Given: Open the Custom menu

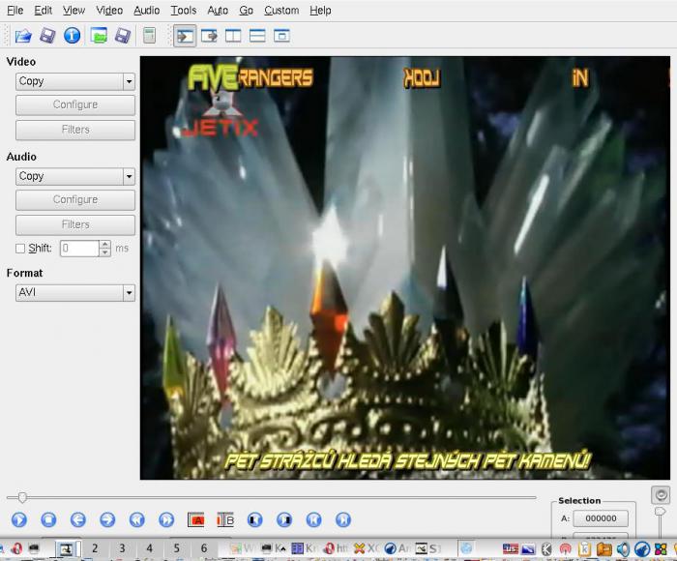Looking at the screenshot, I should coord(281,10).
